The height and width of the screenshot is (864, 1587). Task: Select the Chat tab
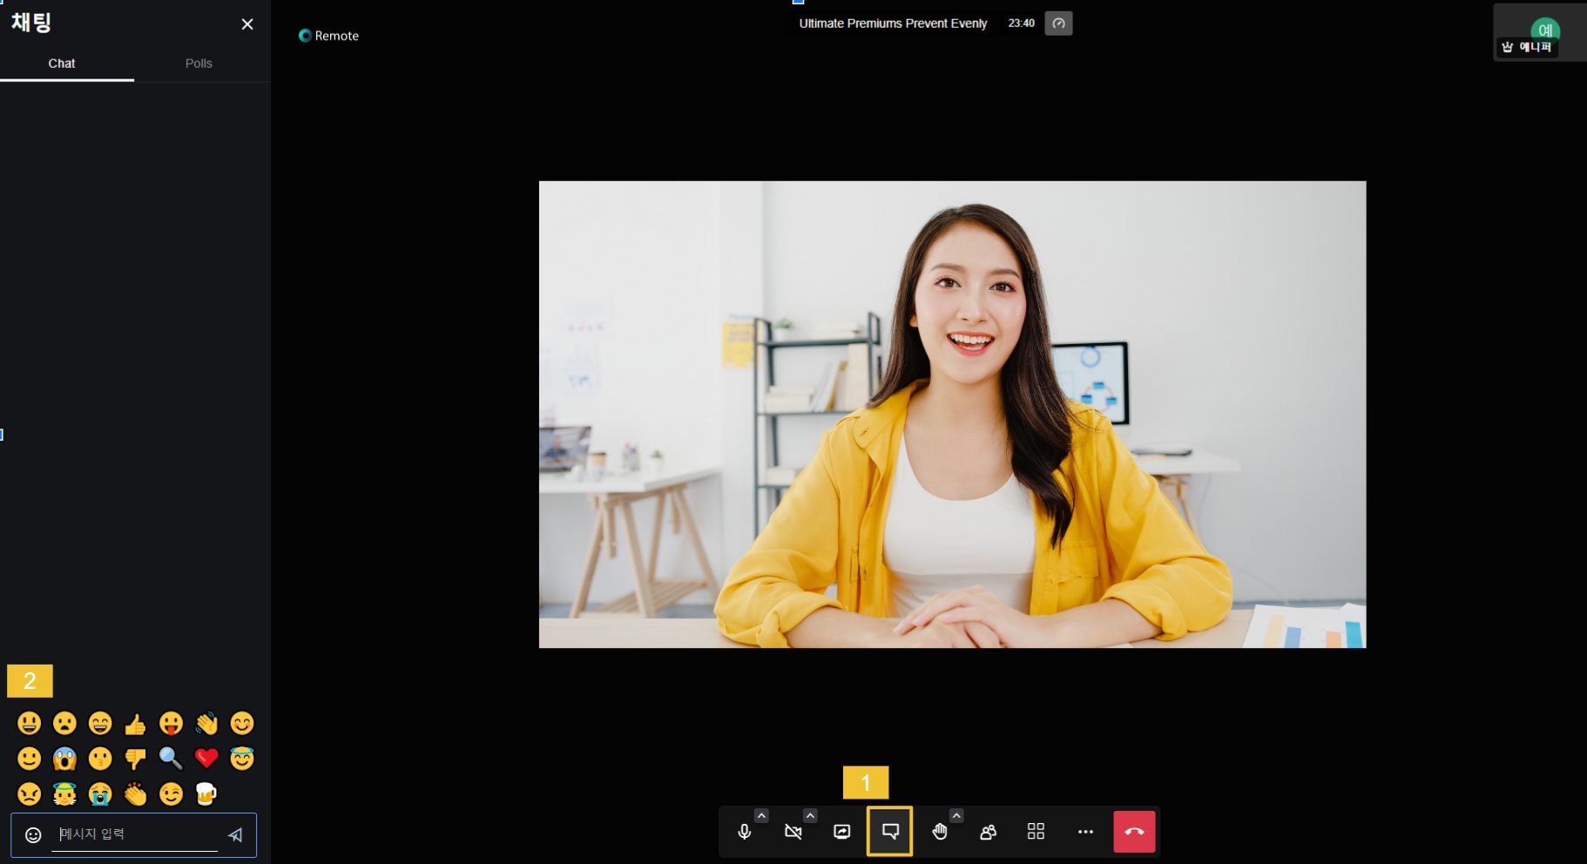tap(62, 64)
